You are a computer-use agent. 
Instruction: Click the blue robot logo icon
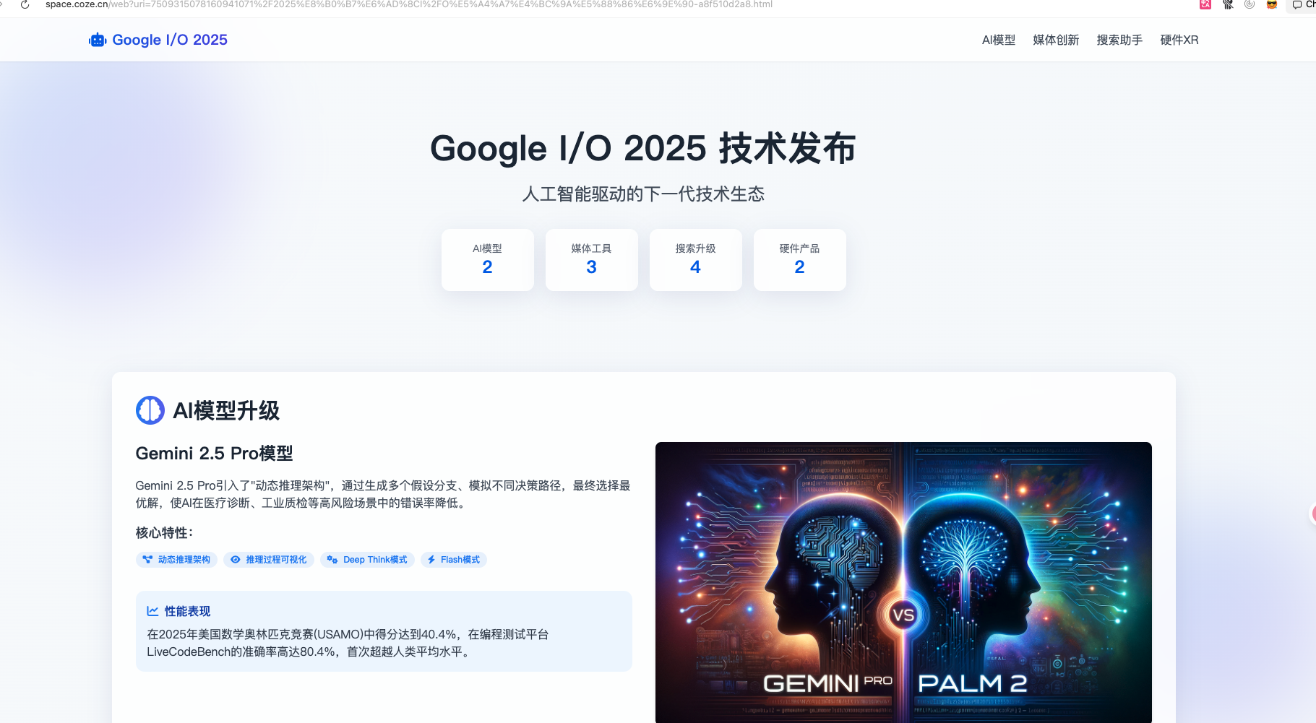98,40
